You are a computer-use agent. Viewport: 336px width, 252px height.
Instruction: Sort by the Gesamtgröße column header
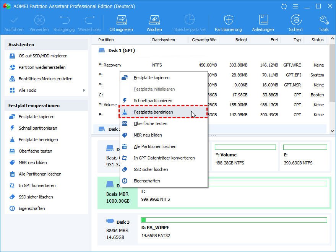coord(204,40)
